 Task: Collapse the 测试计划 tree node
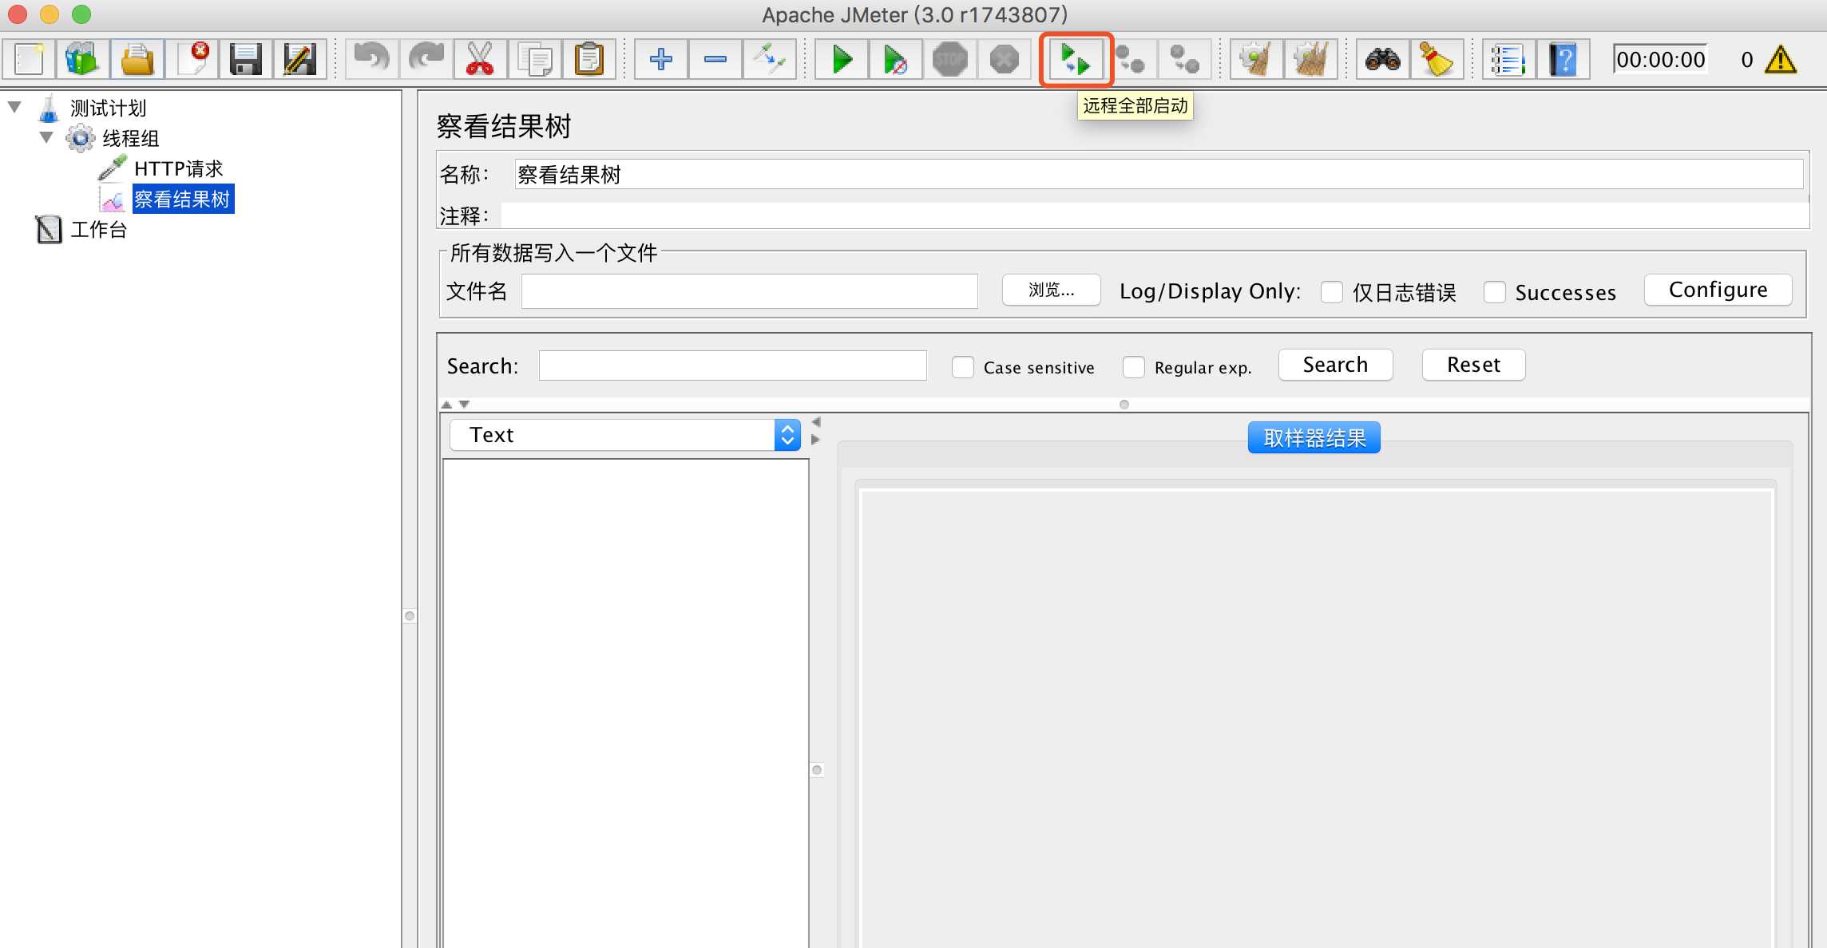(14, 107)
